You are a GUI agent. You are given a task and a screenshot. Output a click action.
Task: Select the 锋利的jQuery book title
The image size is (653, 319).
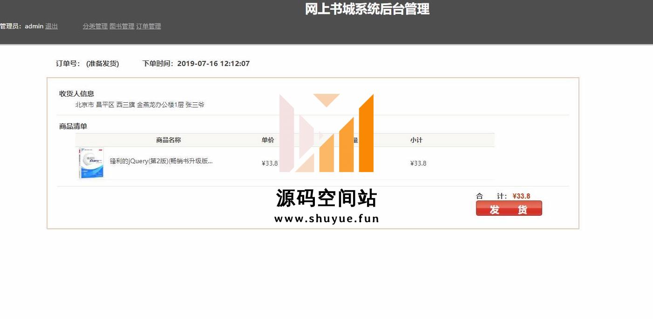click(161, 161)
